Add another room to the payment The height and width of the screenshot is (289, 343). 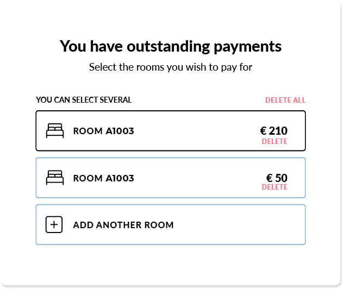[x=171, y=224]
